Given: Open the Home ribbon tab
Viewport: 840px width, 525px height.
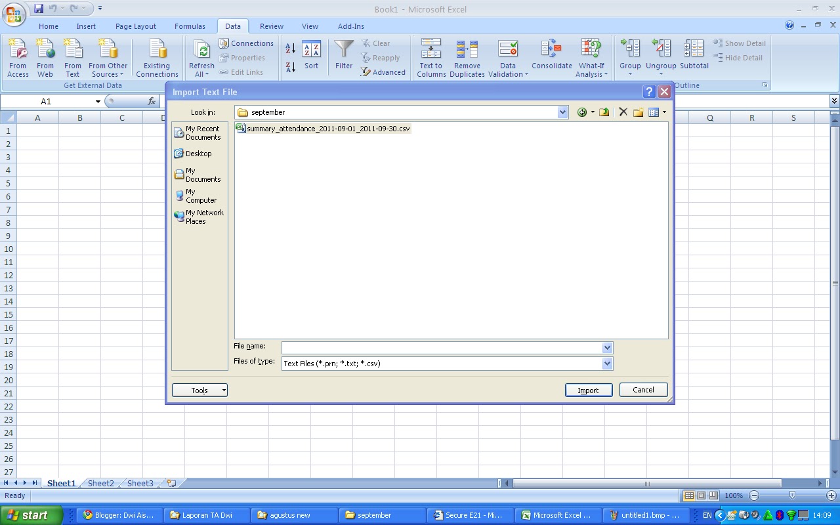Looking at the screenshot, I should point(49,26).
